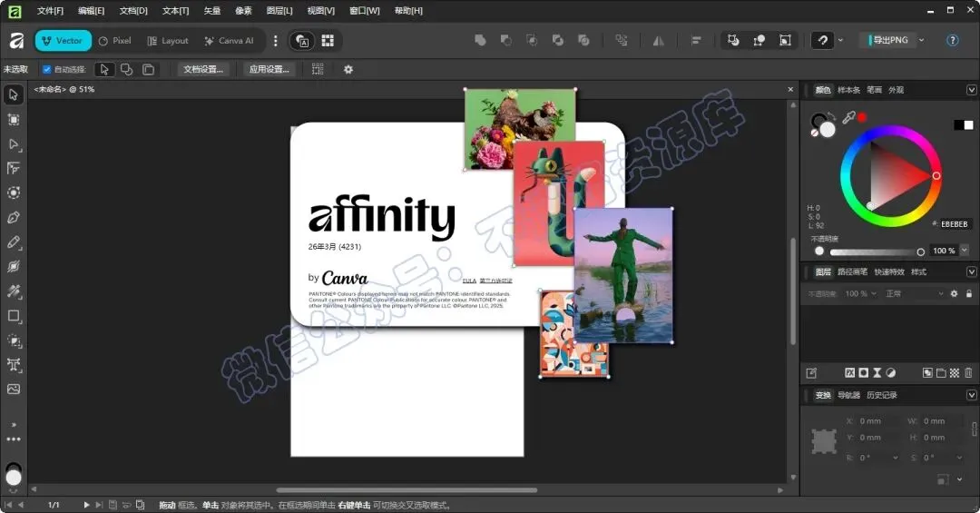Screen dimensions: 980x513
Task: Click the layer effects fx icon
Action: (x=850, y=373)
